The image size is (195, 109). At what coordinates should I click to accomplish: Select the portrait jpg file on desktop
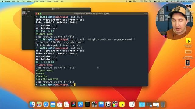[x=188, y=63]
